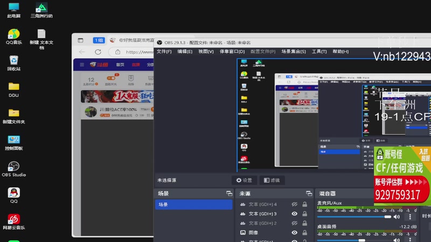Select the 回收站 recycle bin icon
The image size is (431, 242).
pyautogui.click(x=14, y=63)
